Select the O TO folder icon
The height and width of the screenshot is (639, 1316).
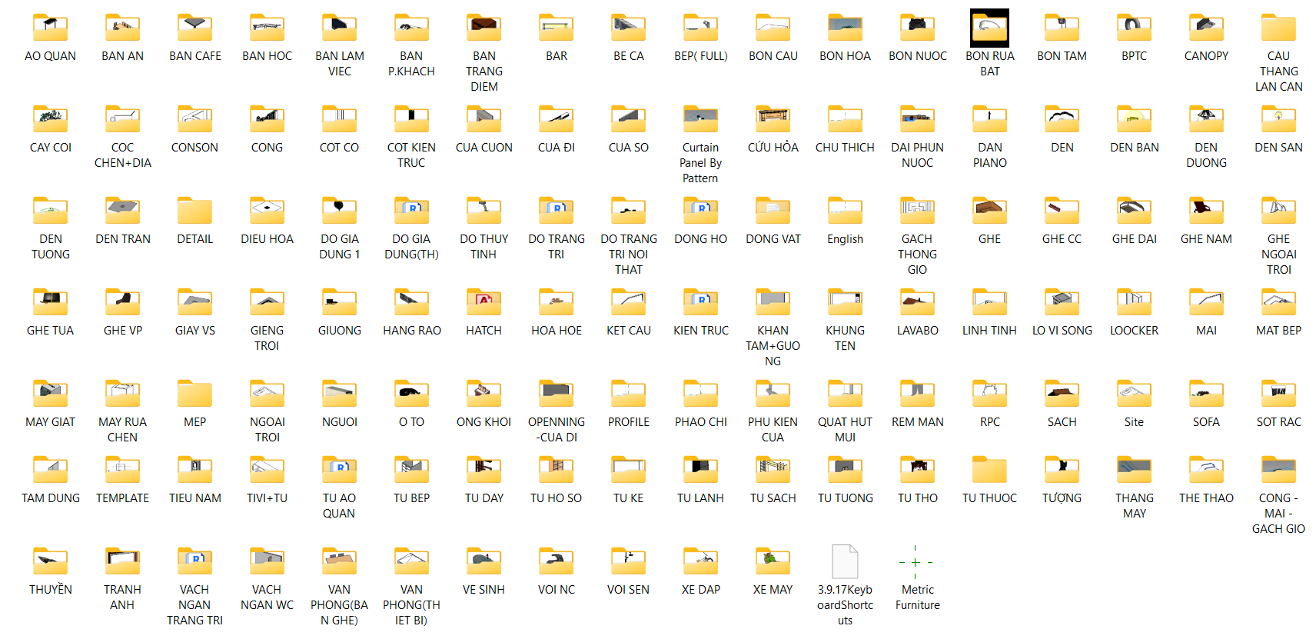click(x=411, y=394)
